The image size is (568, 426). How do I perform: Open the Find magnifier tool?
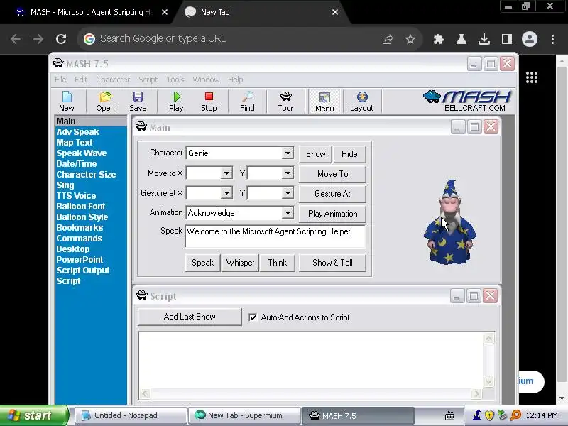(x=247, y=102)
